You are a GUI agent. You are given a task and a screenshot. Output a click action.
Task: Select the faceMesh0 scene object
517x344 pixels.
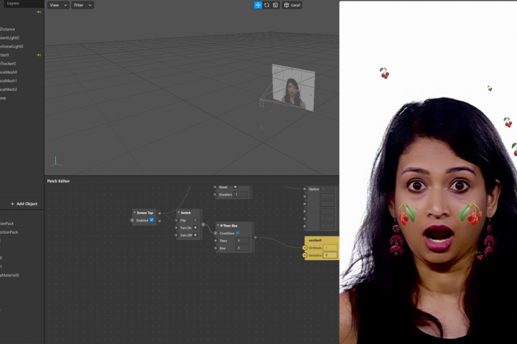(9, 72)
